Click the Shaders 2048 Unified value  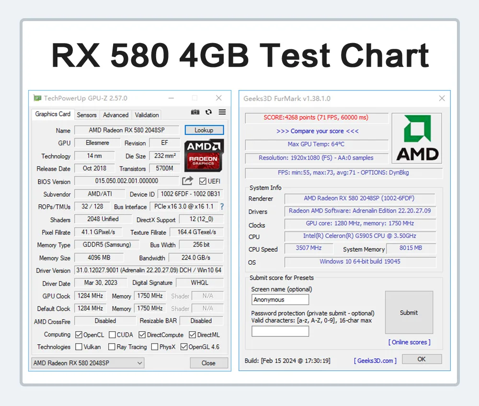click(103, 219)
